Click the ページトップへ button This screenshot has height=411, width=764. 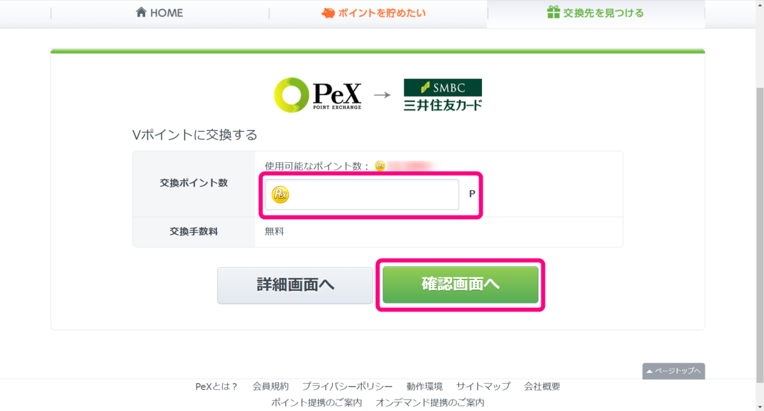pos(674,371)
